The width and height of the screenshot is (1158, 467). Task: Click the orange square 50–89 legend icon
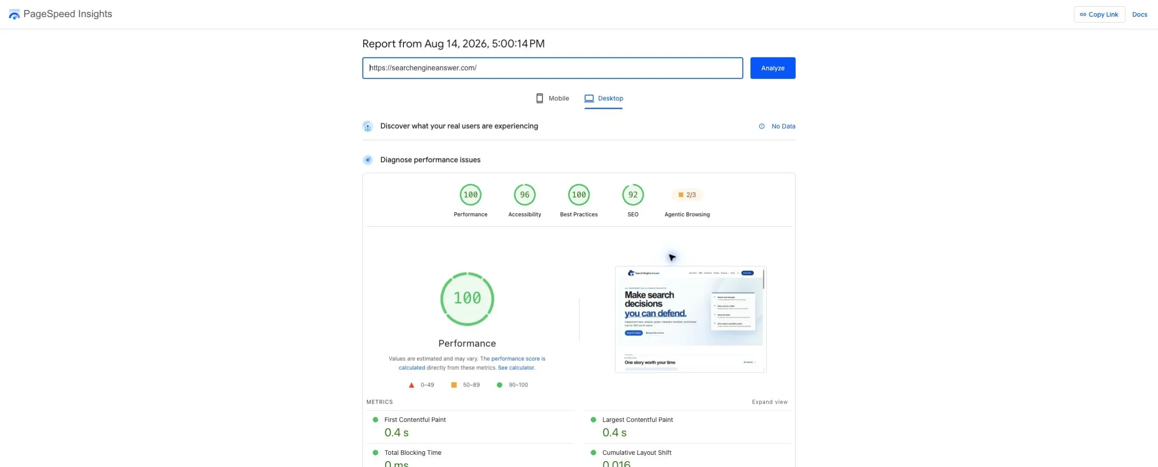click(x=454, y=385)
